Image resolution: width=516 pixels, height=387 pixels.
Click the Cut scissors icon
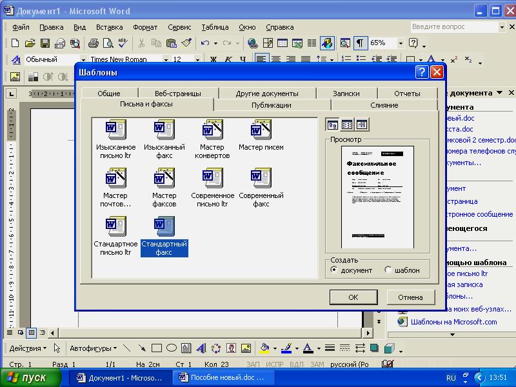click(x=141, y=43)
